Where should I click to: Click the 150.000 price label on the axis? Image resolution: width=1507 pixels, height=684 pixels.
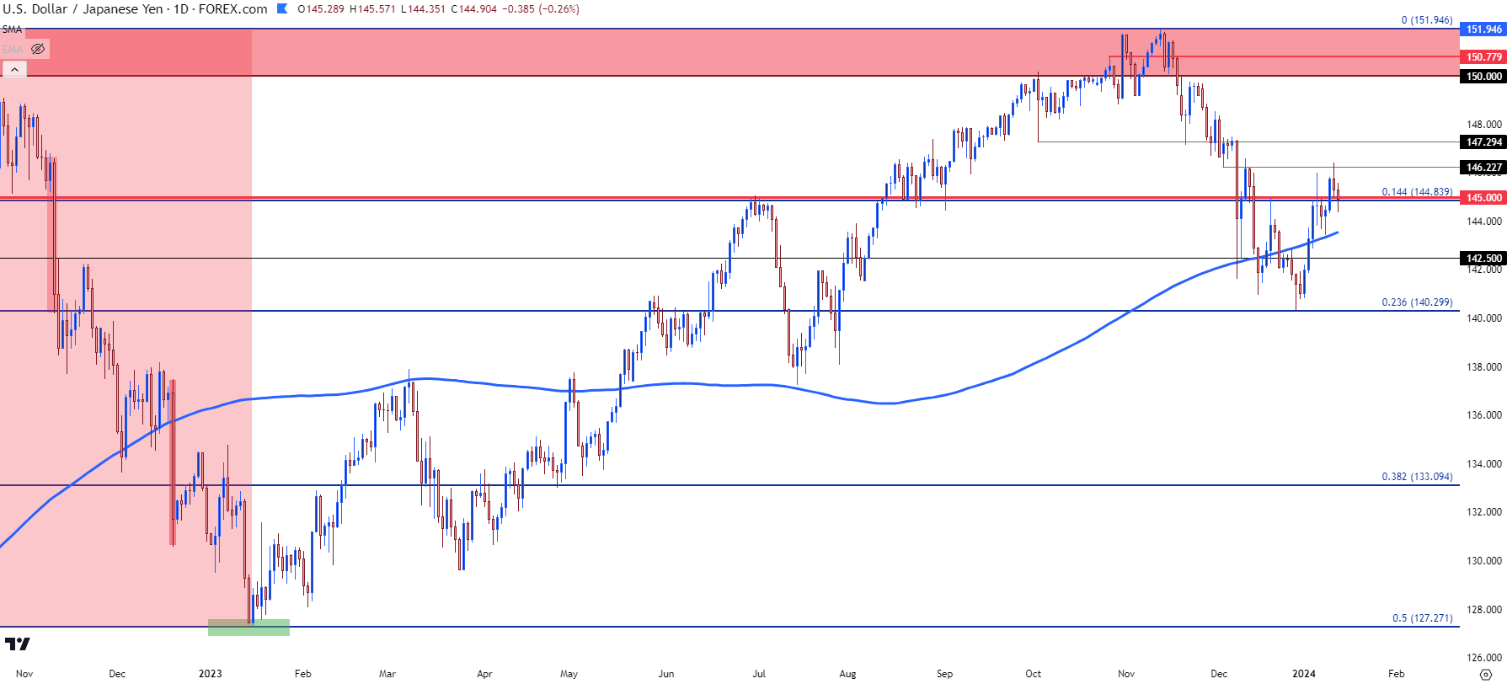click(1483, 77)
